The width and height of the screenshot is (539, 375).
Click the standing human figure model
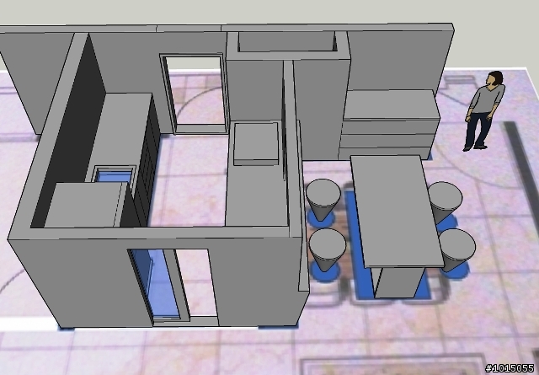pyautogui.click(x=485, y=111)
